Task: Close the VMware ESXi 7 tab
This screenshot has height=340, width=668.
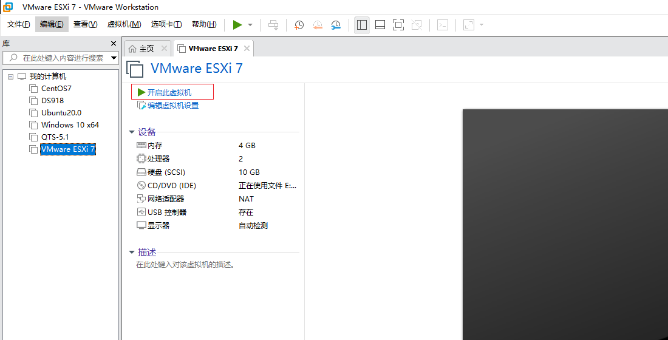Action: coord(246,49)
